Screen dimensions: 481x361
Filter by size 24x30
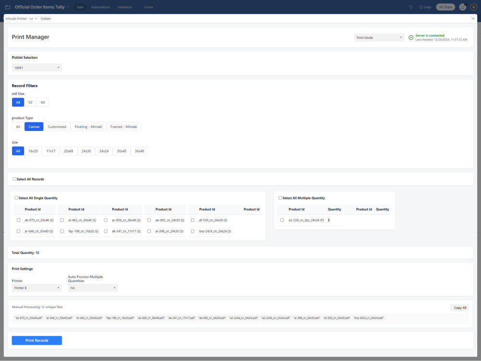[86, 151]
